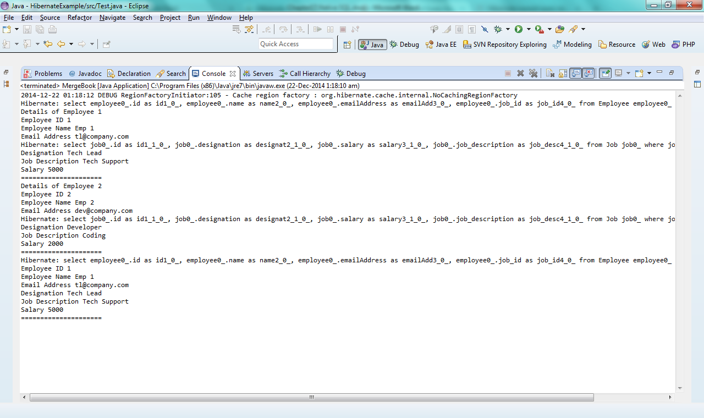Click Remove All Terminated Launches icon
704x418 pixels.
[533, 73]
